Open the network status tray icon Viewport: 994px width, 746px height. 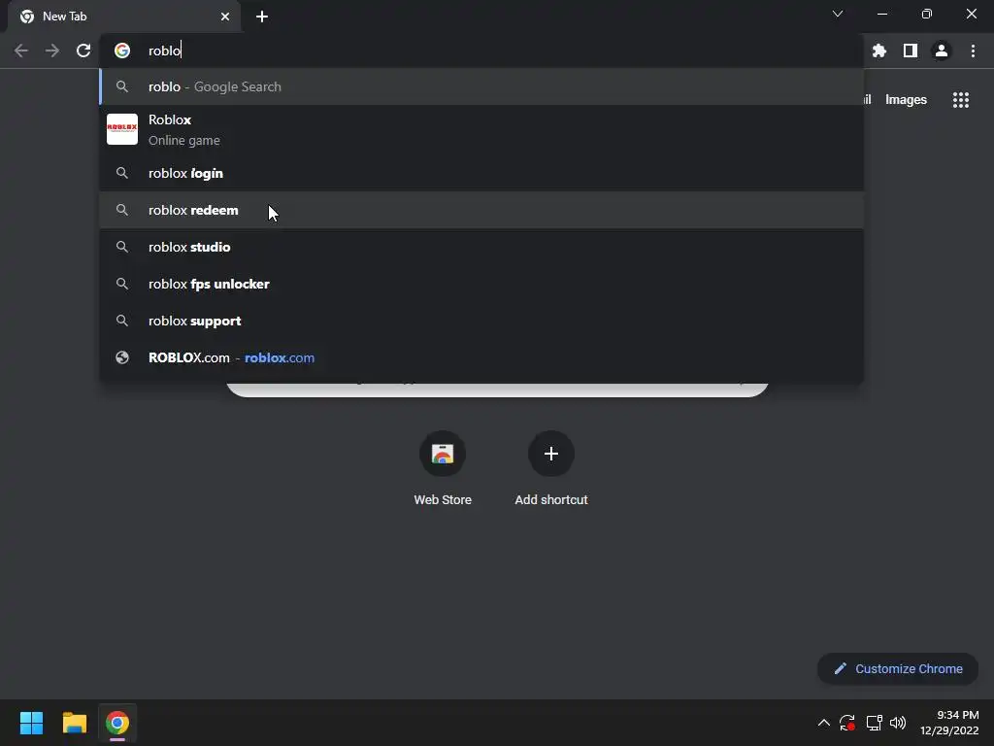pyautogui.click(x=874, y=723)
